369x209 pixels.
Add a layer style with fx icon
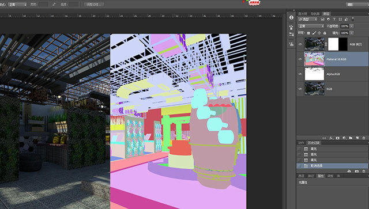[x=331, y=138]
